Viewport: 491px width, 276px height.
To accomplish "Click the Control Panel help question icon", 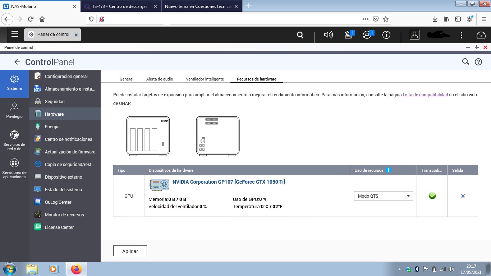I will coord(478,62).
